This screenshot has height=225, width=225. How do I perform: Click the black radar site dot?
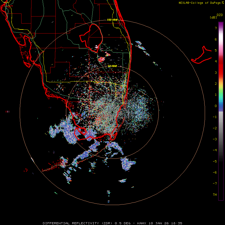pyautogui.click(x=112, y=112)
